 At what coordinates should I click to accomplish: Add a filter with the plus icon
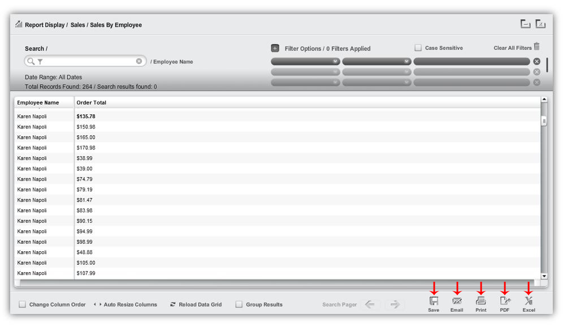point(275,49)
